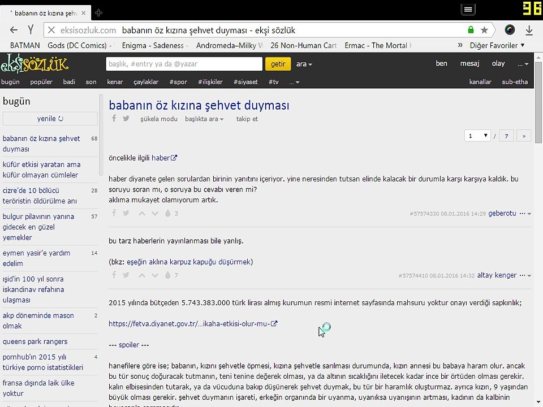
Task: Open the BATMAN bookmark
Action: pos(25,45)
